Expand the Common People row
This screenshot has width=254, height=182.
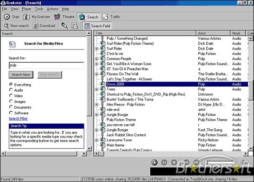click(97, 59)
